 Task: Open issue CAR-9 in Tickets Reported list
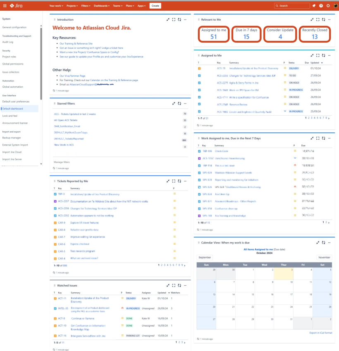point(62,223)
